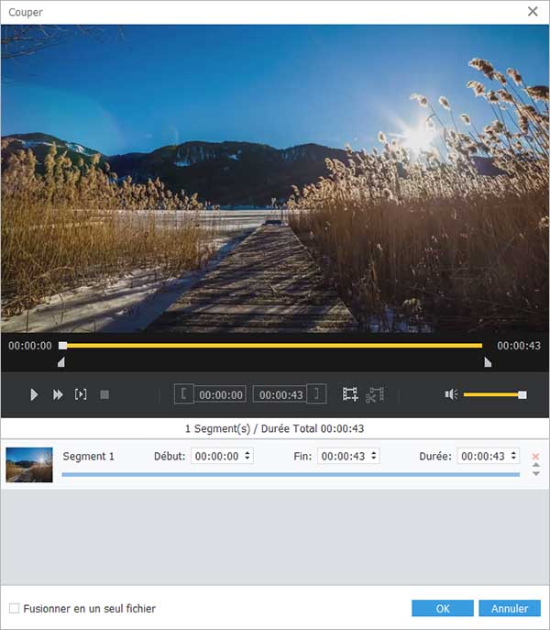Select the Segment 1 thumbnail
This screenshot has height=630, width=550.
[x=29, y=464]
